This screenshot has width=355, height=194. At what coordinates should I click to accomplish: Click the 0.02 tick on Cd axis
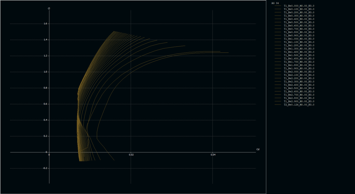point(131,155)
